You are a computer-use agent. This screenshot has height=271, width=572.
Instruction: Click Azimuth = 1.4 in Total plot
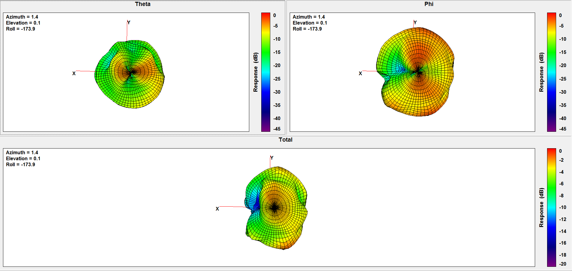22,153
